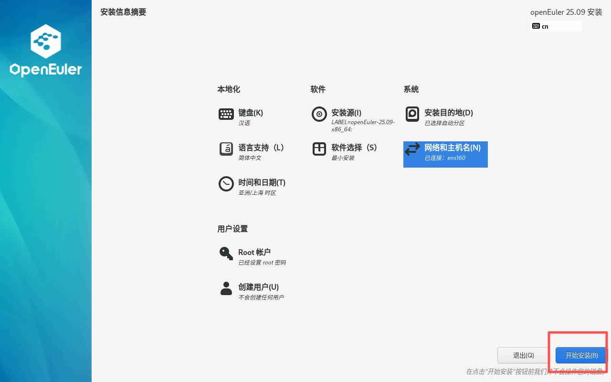The image size is (611, 382).
Task: Click the installation source disc icon
Action: coord(319,114)
